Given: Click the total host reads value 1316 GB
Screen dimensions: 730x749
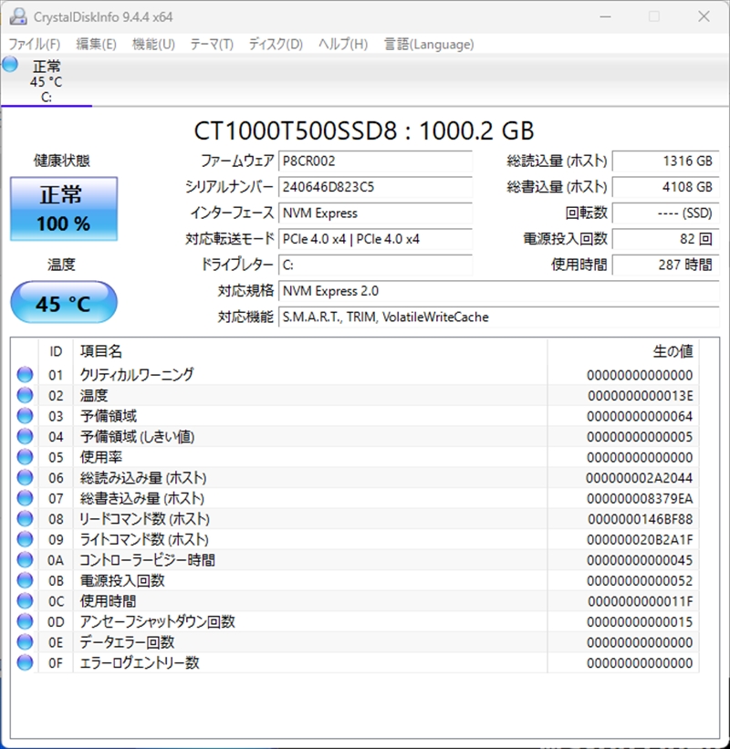Looking at the screenshot, I should [x=665, y=161].
